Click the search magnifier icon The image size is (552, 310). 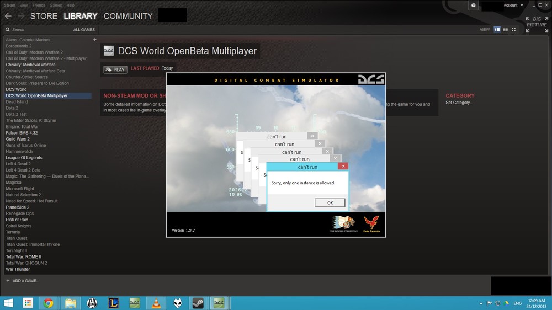click(8, 30)
